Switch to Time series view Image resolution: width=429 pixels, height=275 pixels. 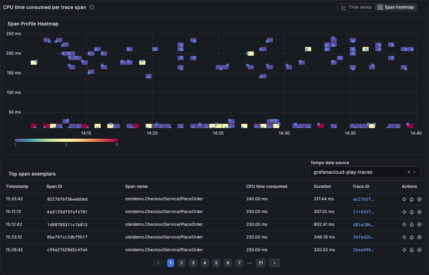point(356,7)
